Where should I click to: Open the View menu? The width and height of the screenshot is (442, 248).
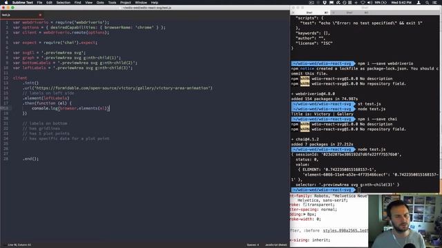[89, 3]
